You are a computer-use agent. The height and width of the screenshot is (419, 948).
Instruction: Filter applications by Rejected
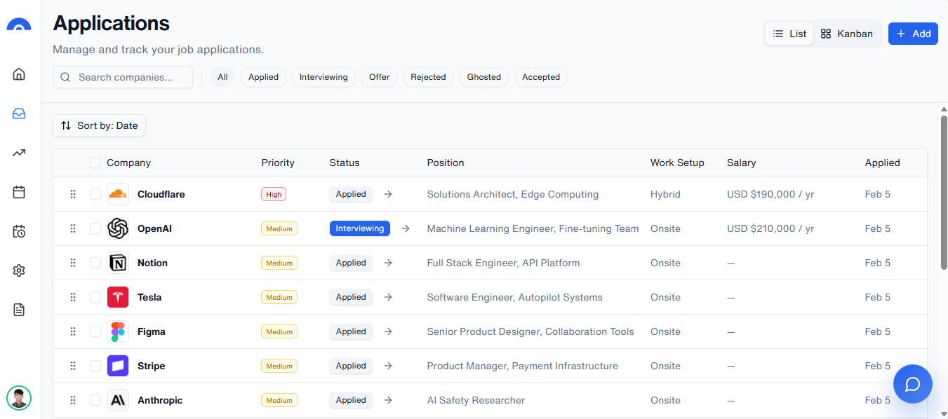coord(427,77)
